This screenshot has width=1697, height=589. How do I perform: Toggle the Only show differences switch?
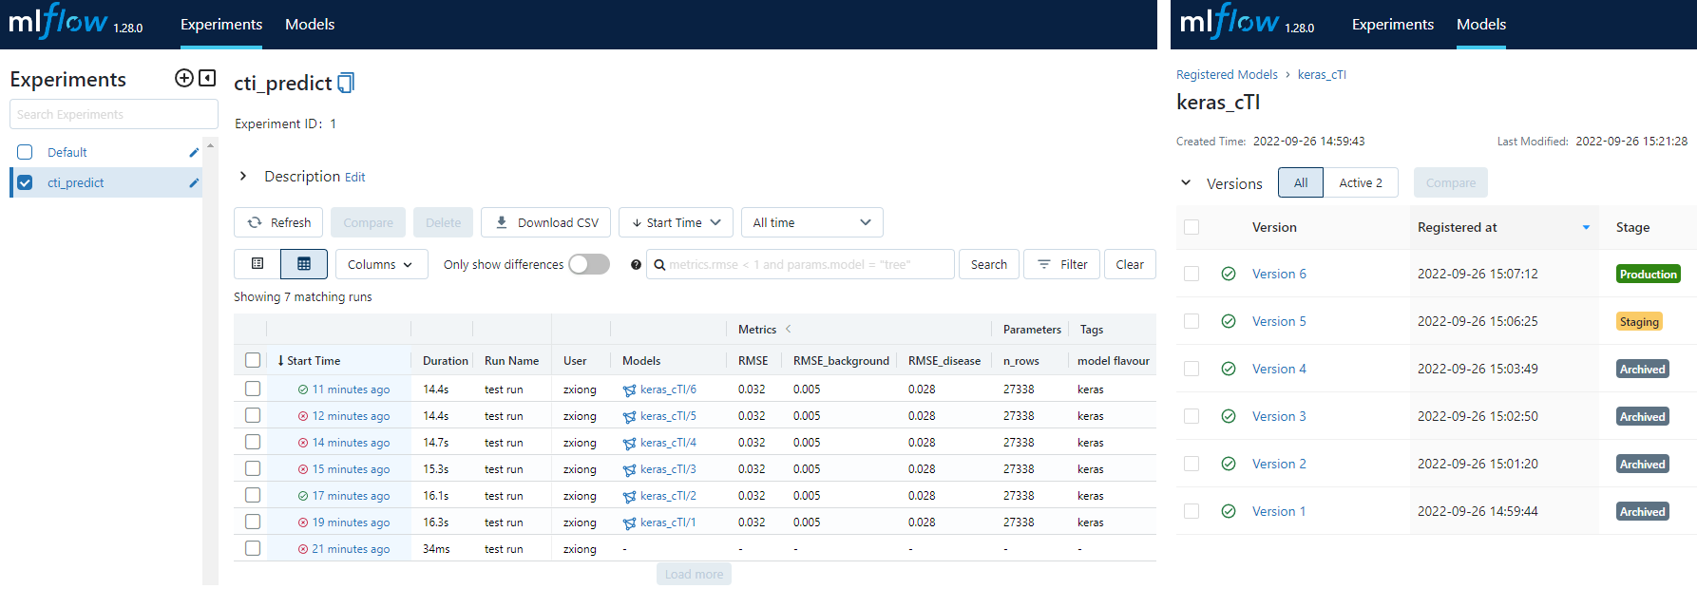pyautogui.click(x=589, y=264)
